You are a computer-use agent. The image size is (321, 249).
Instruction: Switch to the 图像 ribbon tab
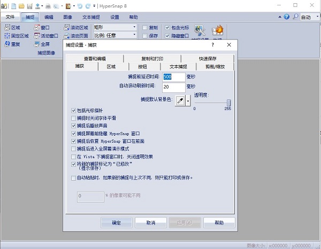click(68, 17)
